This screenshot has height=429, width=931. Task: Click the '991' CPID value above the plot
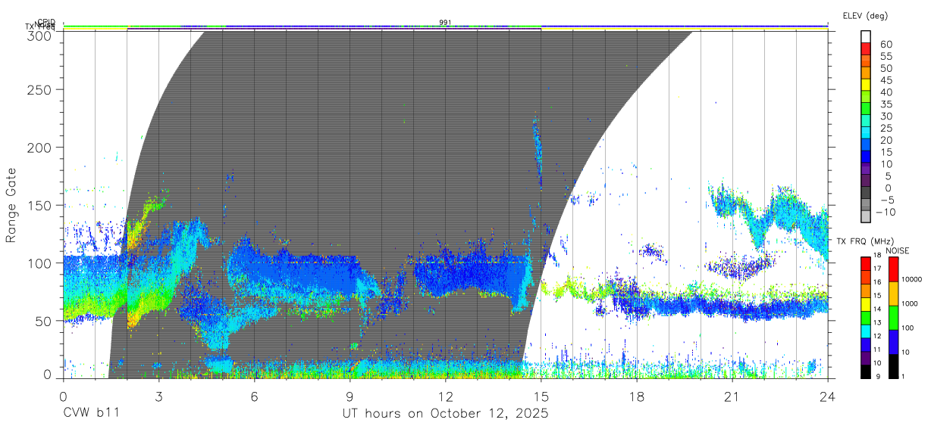446,22
